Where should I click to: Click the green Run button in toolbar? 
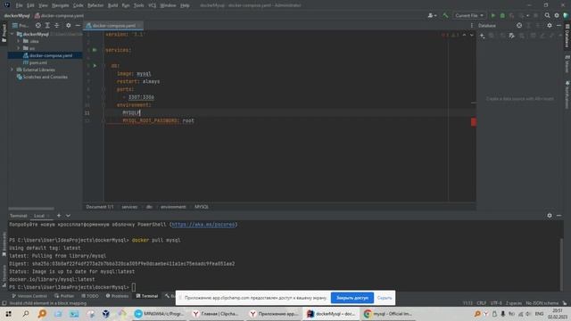point(493,16)
